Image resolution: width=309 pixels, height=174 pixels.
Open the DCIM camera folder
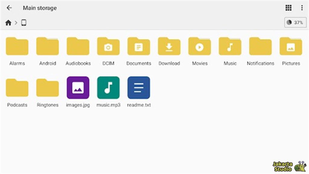coord(108,47)
